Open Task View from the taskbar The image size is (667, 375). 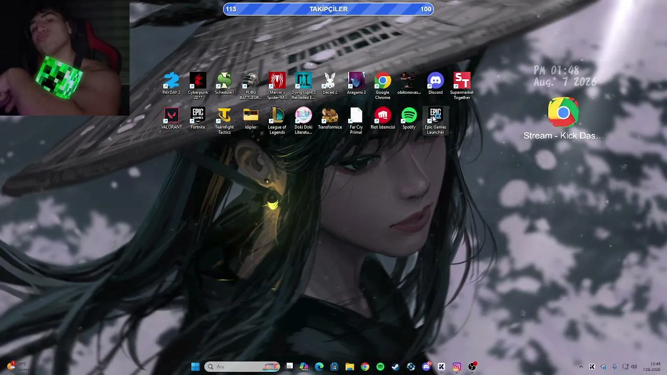[x=290, y=367]
